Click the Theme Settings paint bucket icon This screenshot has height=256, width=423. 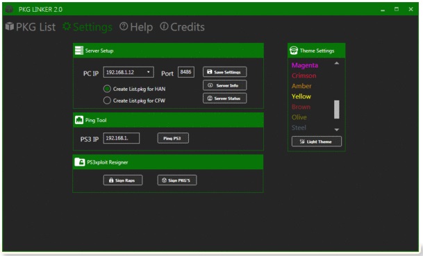coord(294,51)
